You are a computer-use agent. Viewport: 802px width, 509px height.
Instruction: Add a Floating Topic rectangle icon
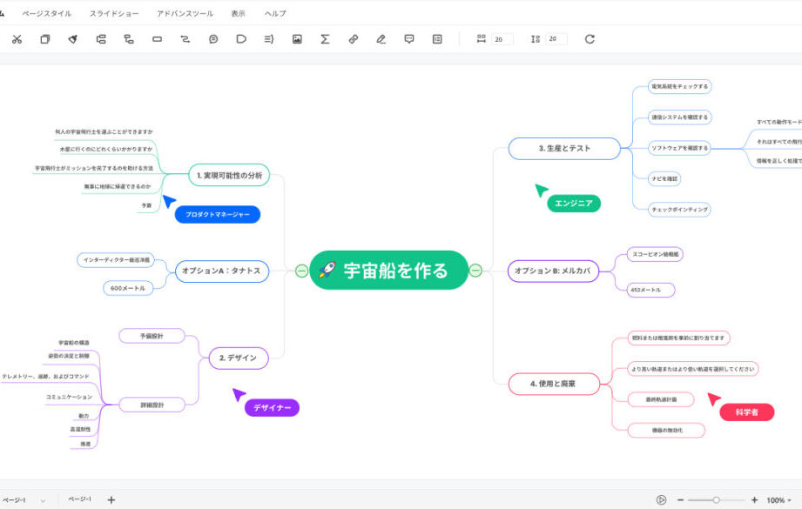point(157,39)
